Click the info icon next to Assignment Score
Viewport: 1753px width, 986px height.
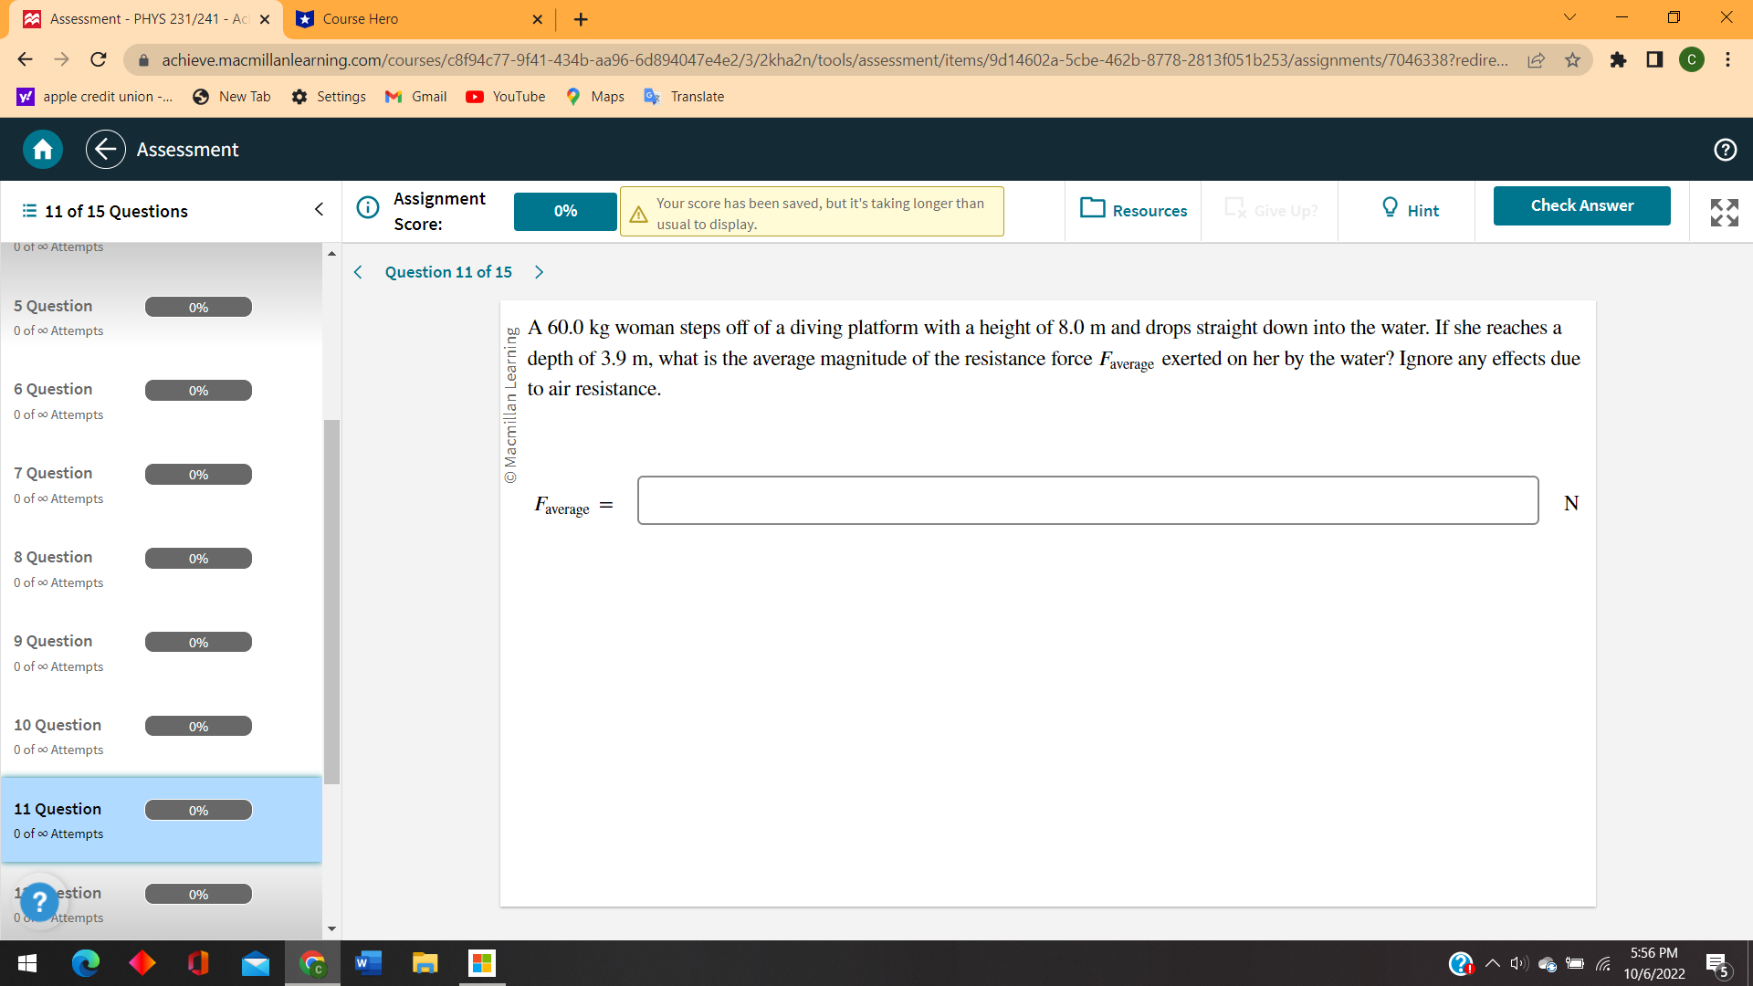(367, 207)
